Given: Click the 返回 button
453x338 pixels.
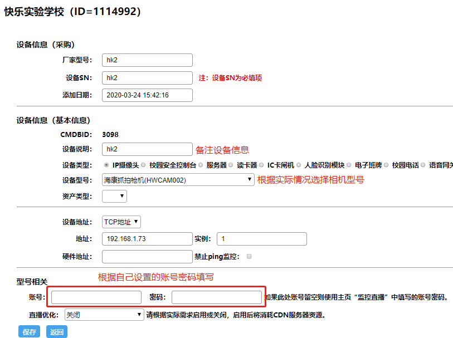Looking at the screenshot, I should 57,332.
